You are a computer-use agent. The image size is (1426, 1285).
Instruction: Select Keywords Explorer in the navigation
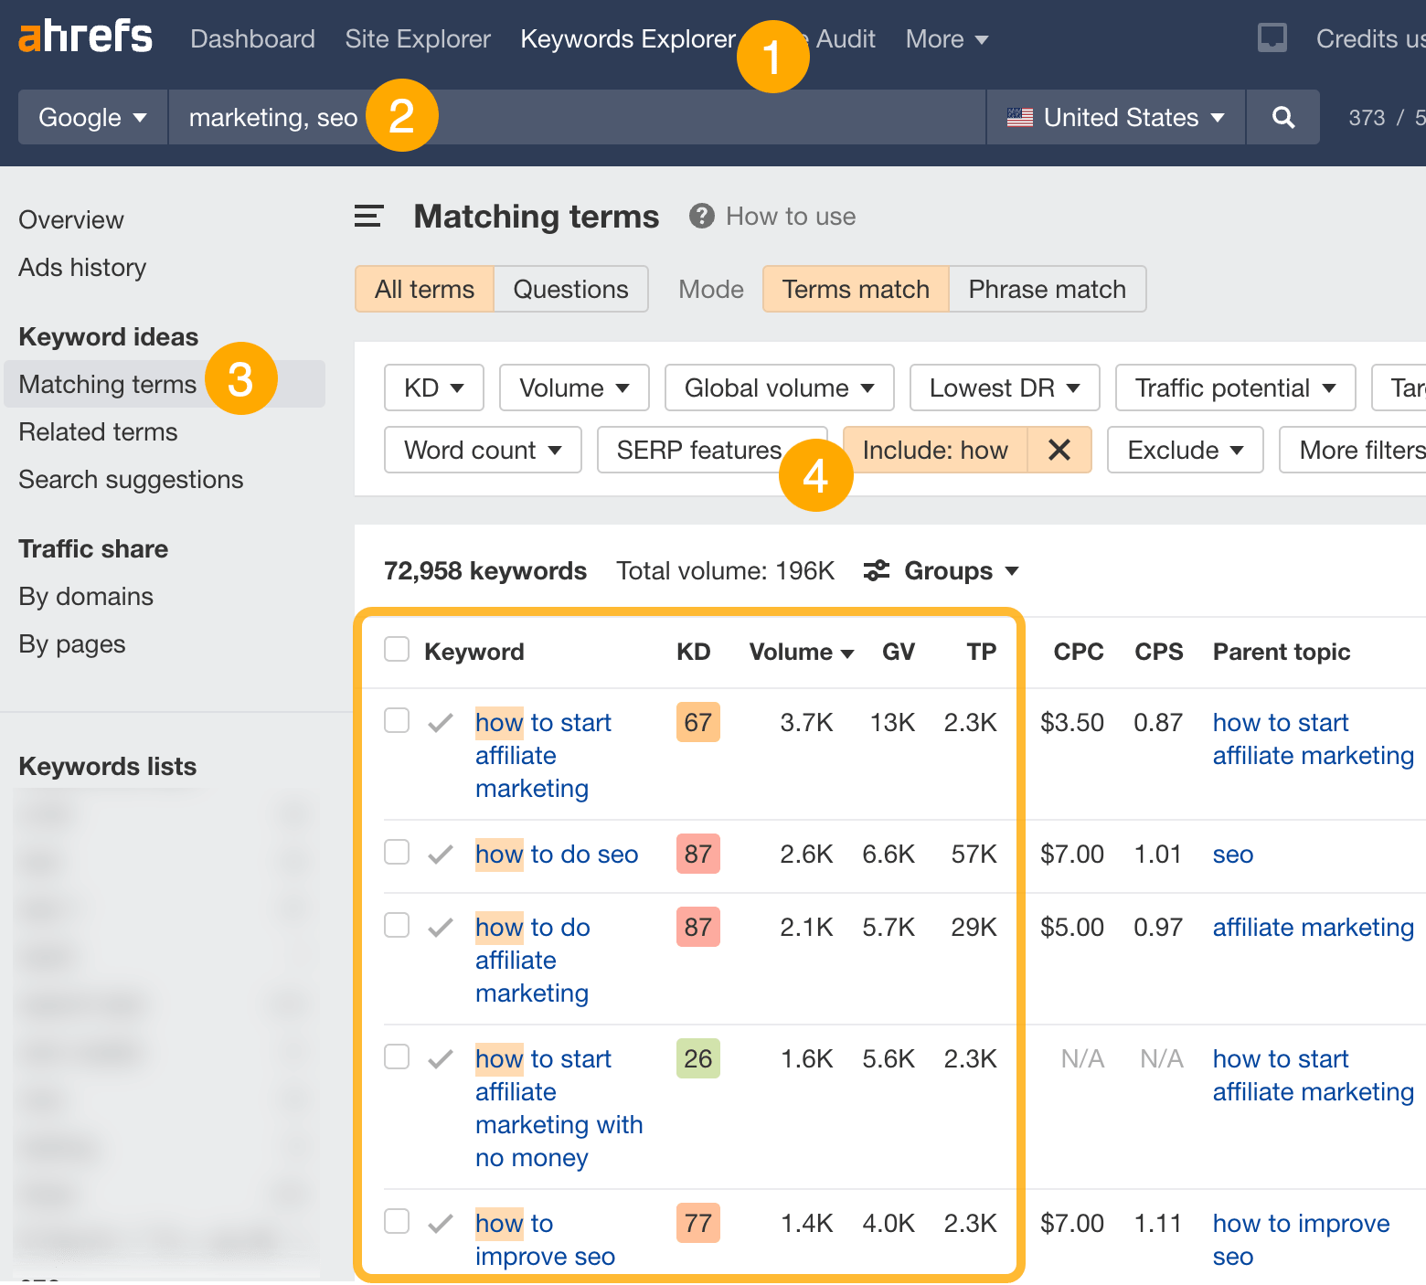coord(628,38)
